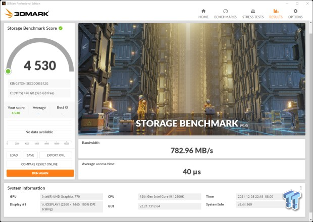
Task: Click info icon next to Best
Action: coord(66,107)
